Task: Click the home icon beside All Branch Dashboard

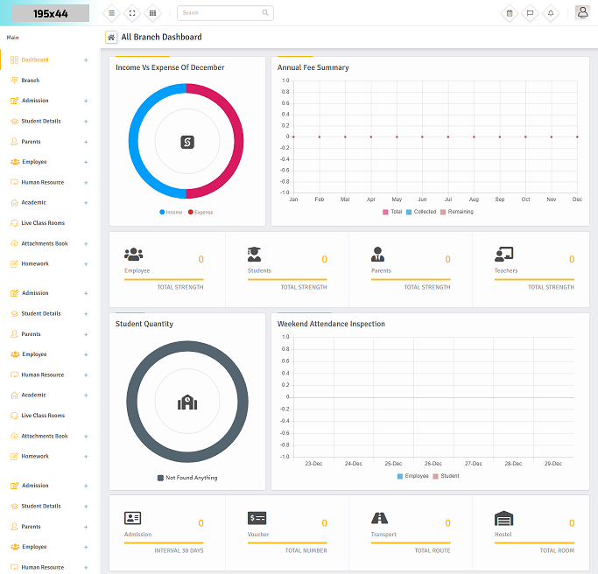Action: [x=111, y=37]
